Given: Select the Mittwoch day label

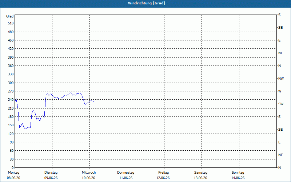Looking at the screenshot, I should (x=89, y=173).
